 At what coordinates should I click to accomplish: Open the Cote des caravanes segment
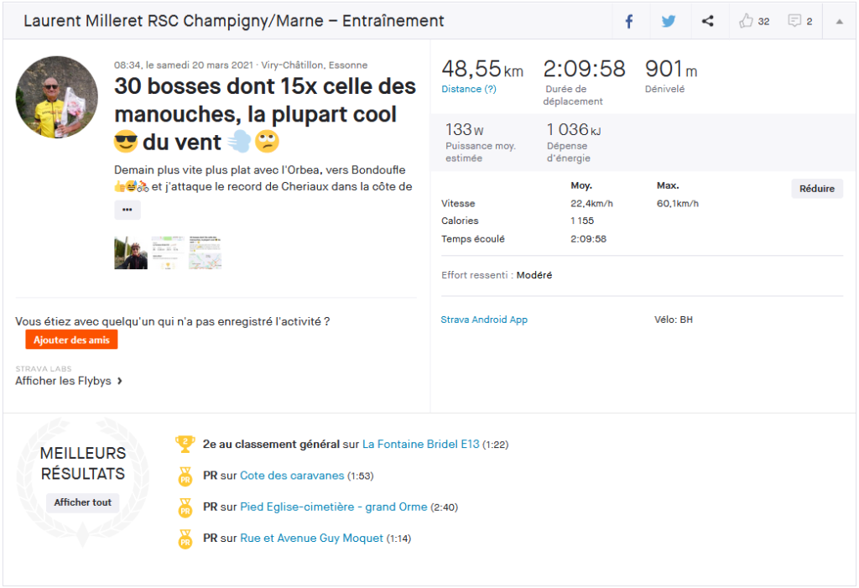(292, 476)
